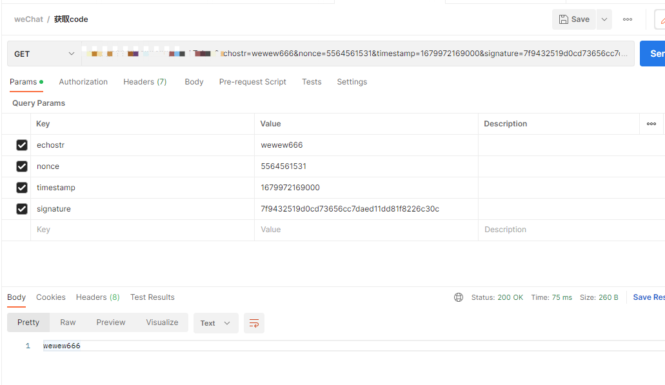Open the Pre-request Script tab

tap(253, 82)
